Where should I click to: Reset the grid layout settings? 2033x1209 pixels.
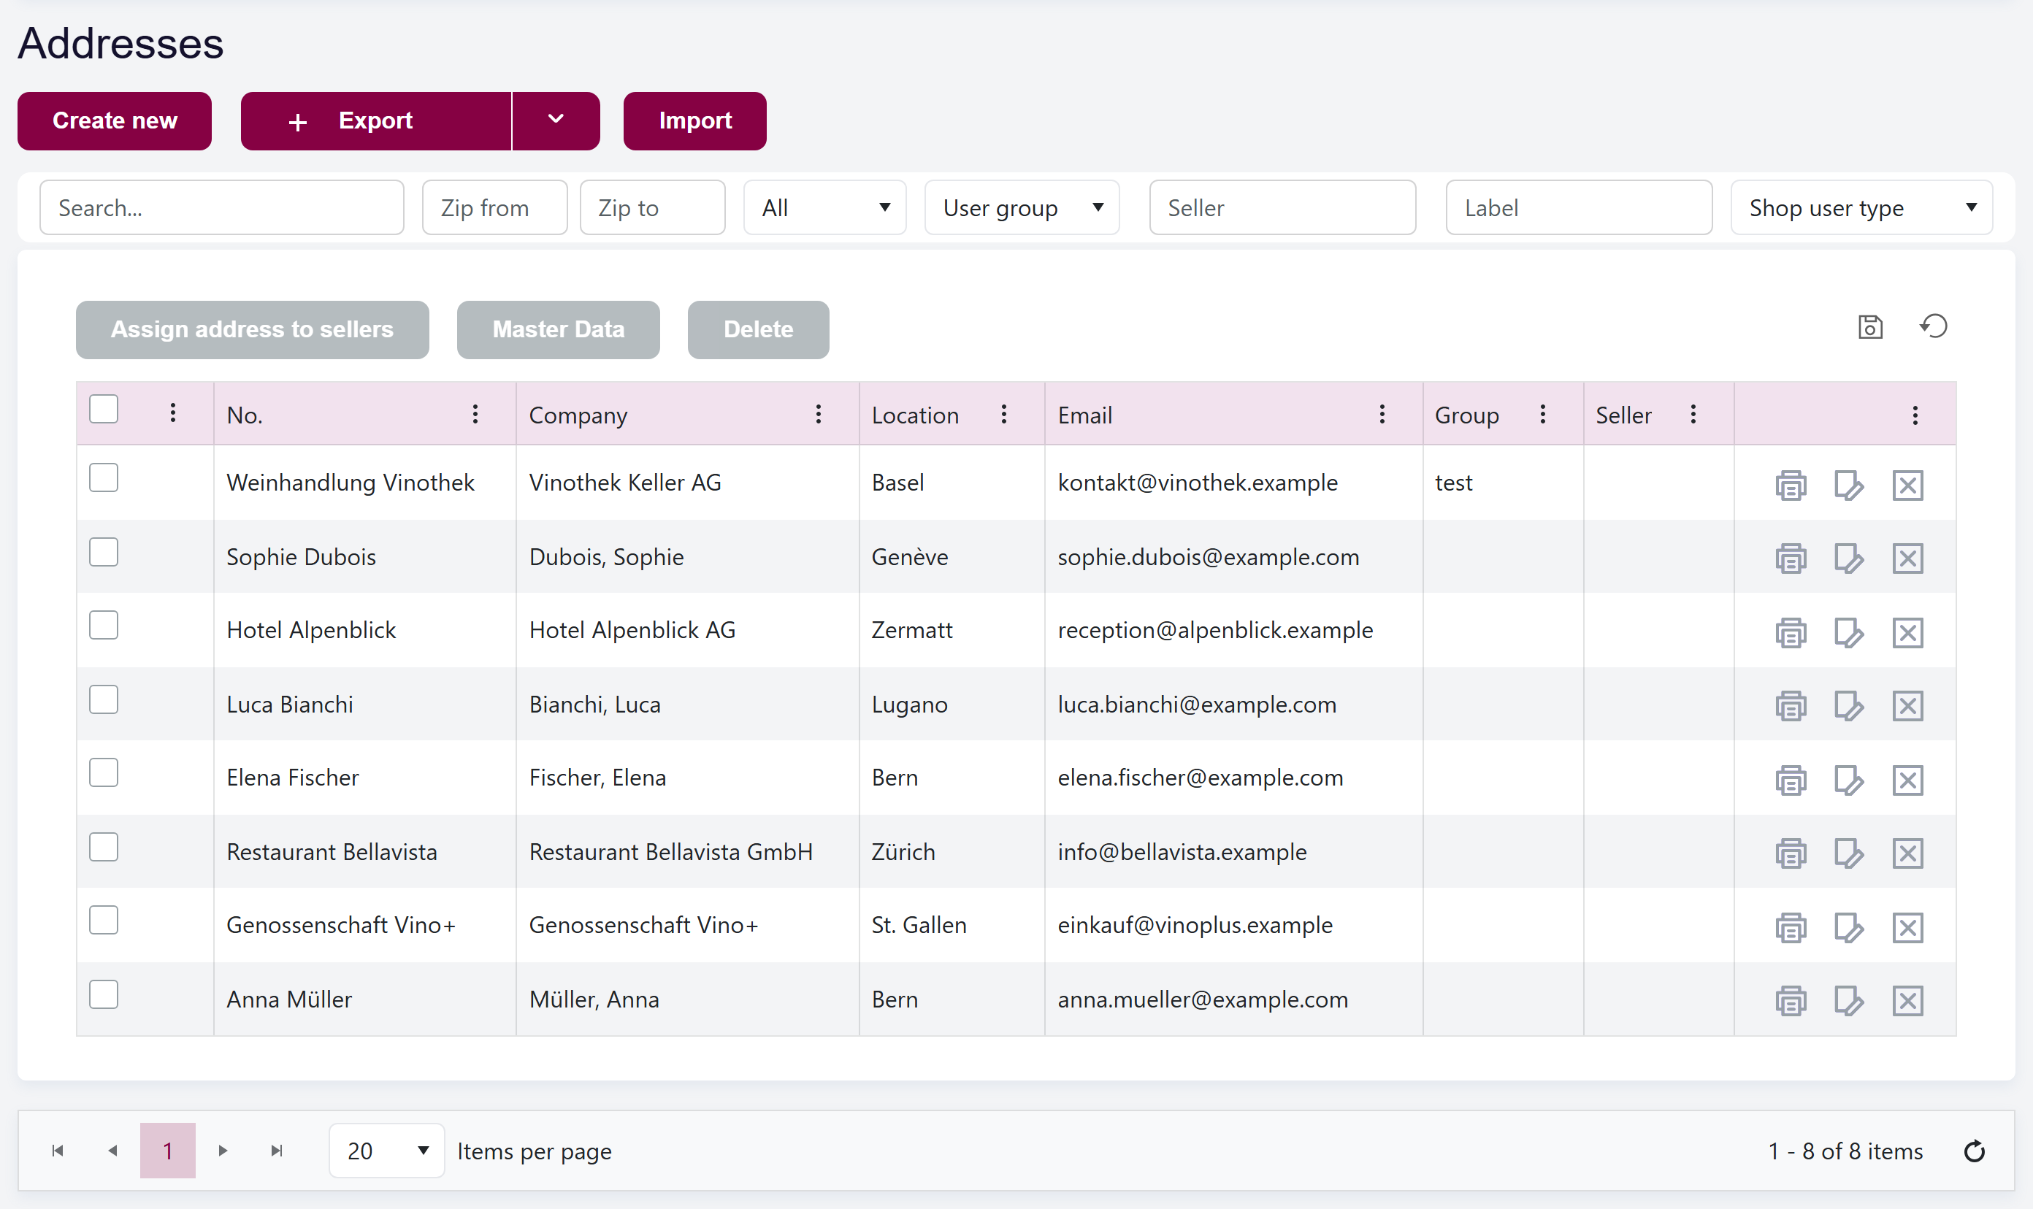pos(1934,326)
